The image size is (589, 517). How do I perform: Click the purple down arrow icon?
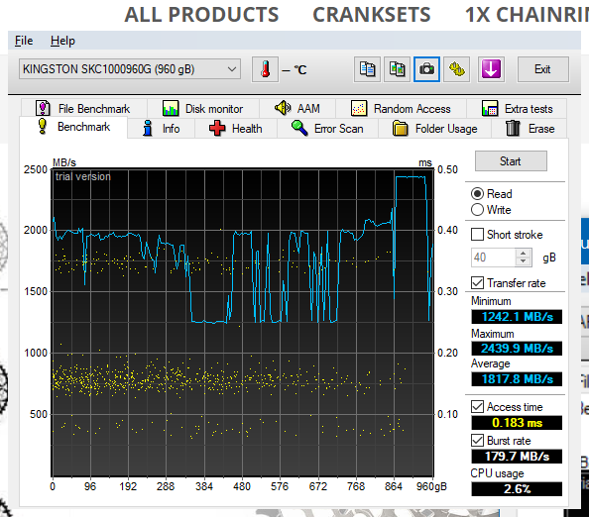tap(491, 69)
